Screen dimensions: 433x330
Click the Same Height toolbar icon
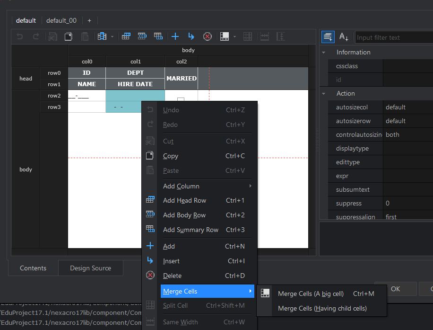click(x=281, y=36)
